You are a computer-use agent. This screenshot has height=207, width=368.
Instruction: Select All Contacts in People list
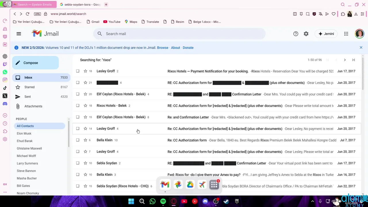click(40, 126)
